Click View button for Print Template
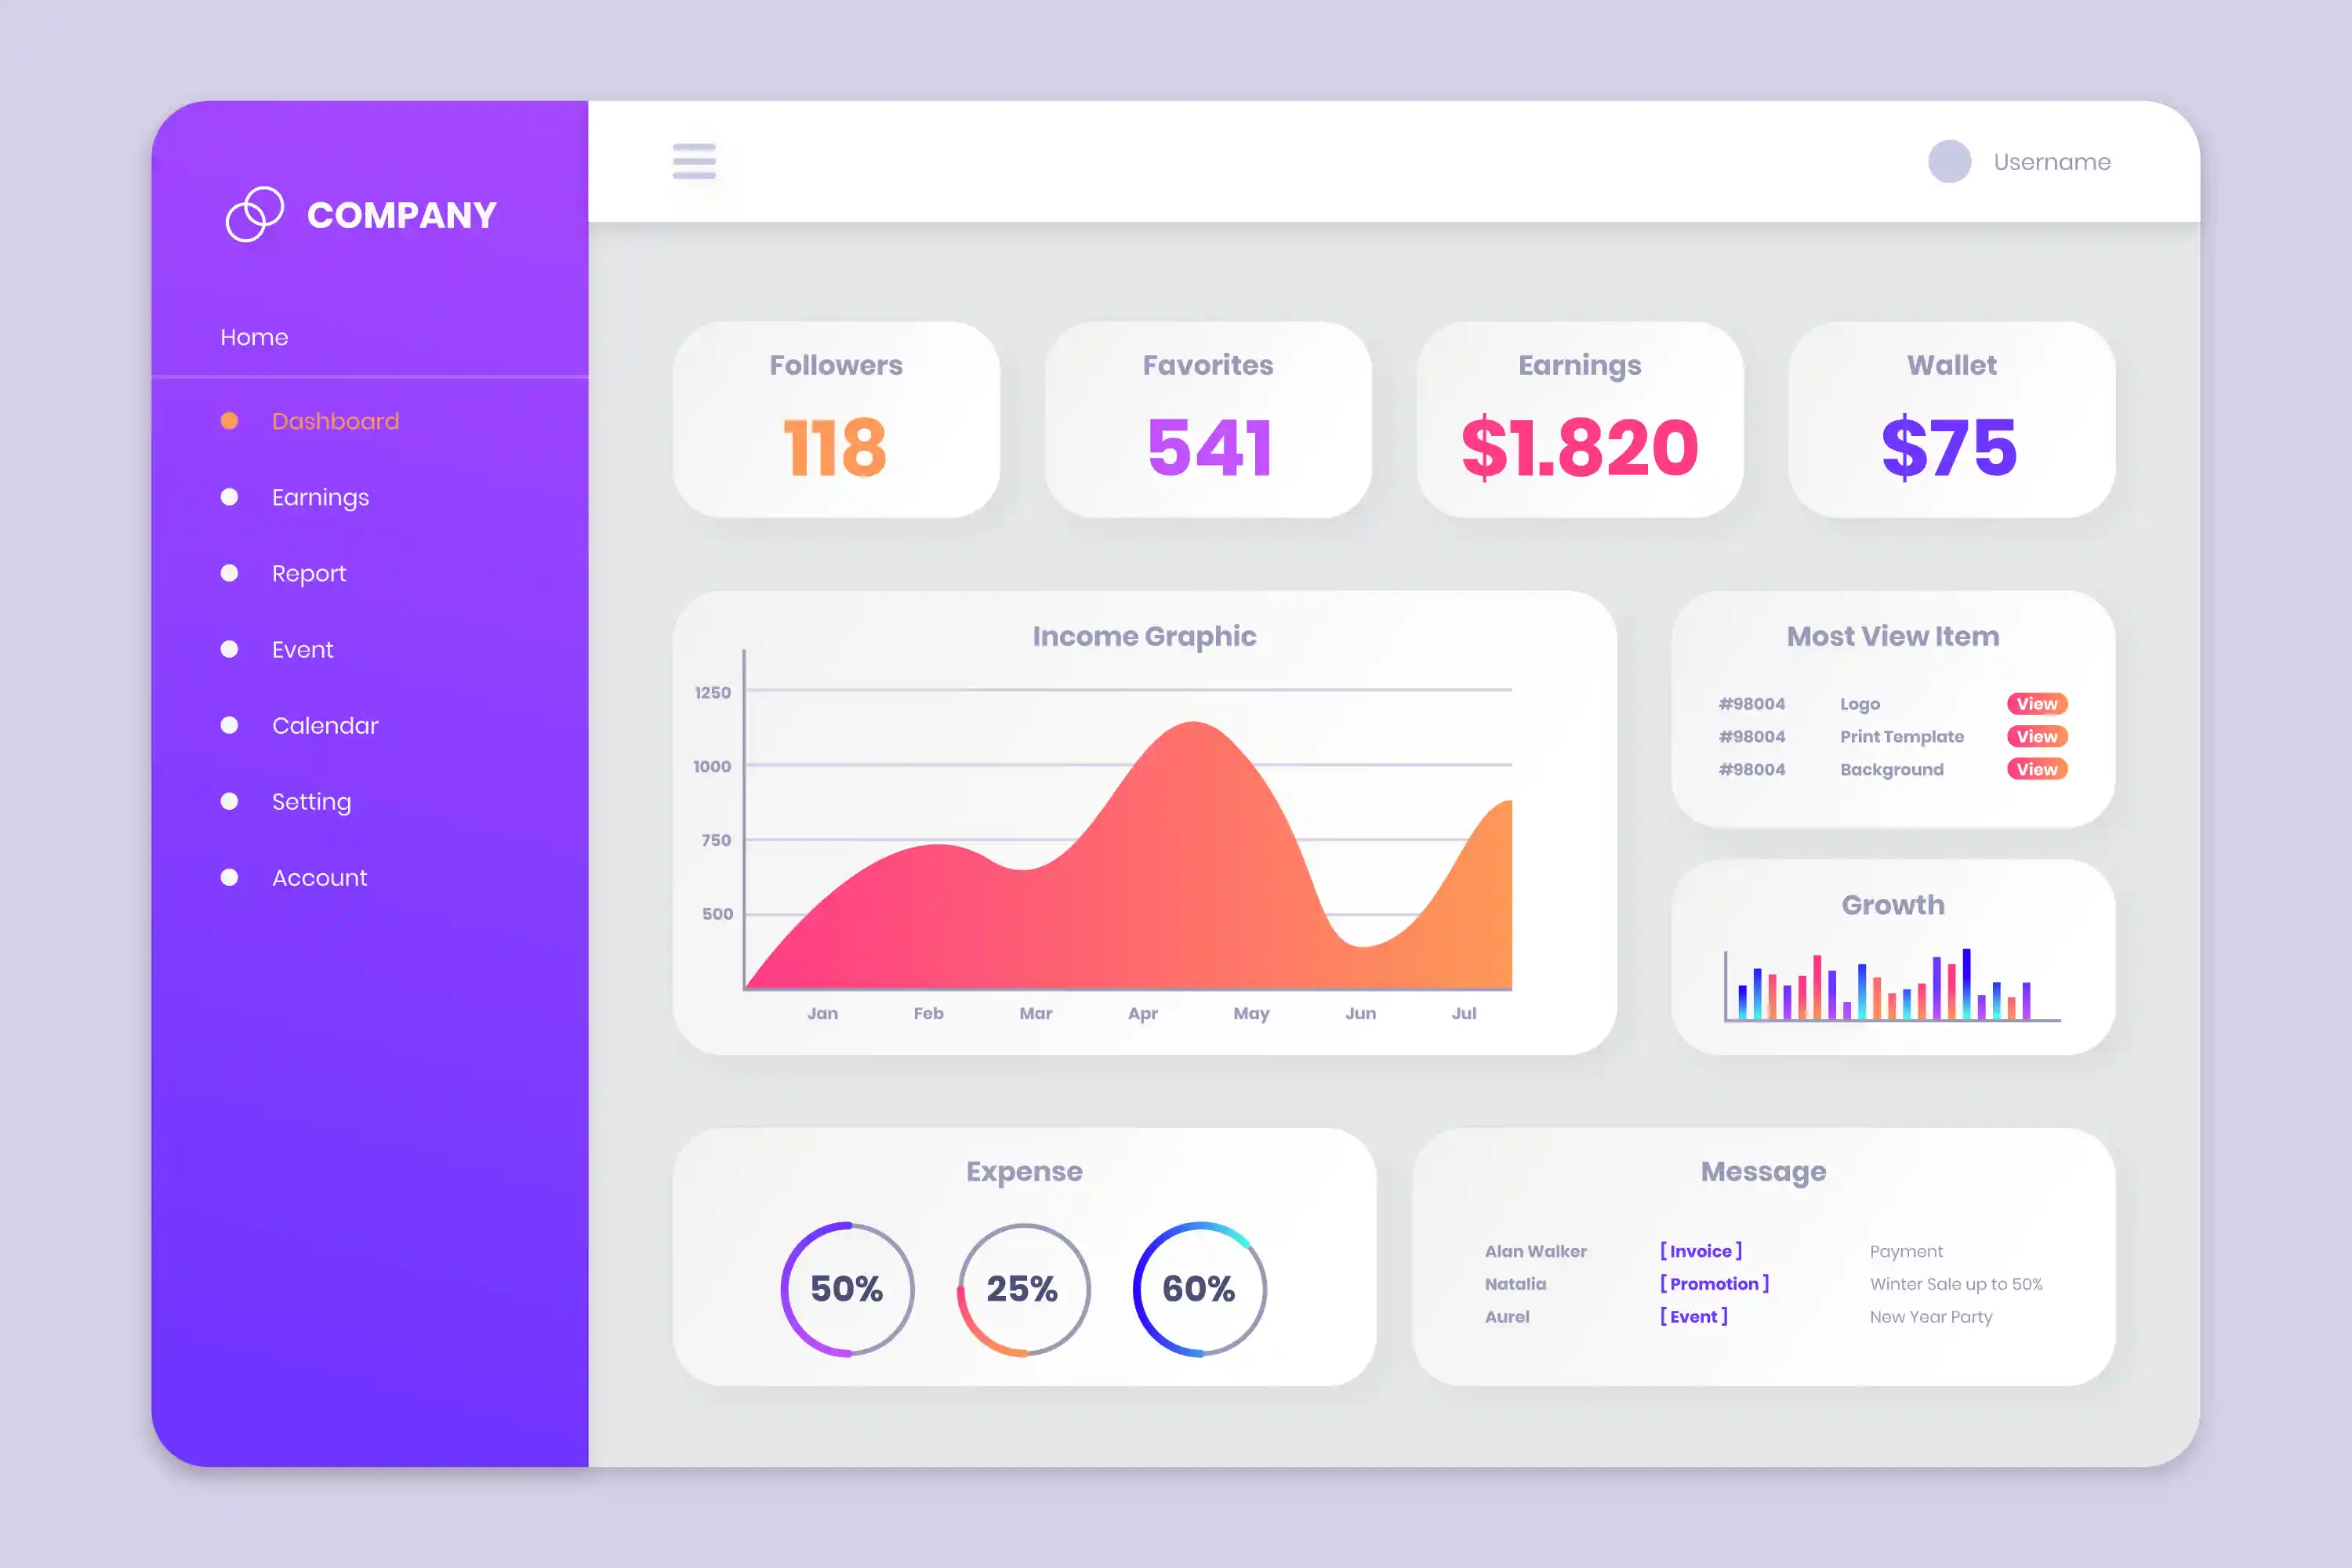The height and width of the screenshot is (1568, 2352). click(2037, 737)
